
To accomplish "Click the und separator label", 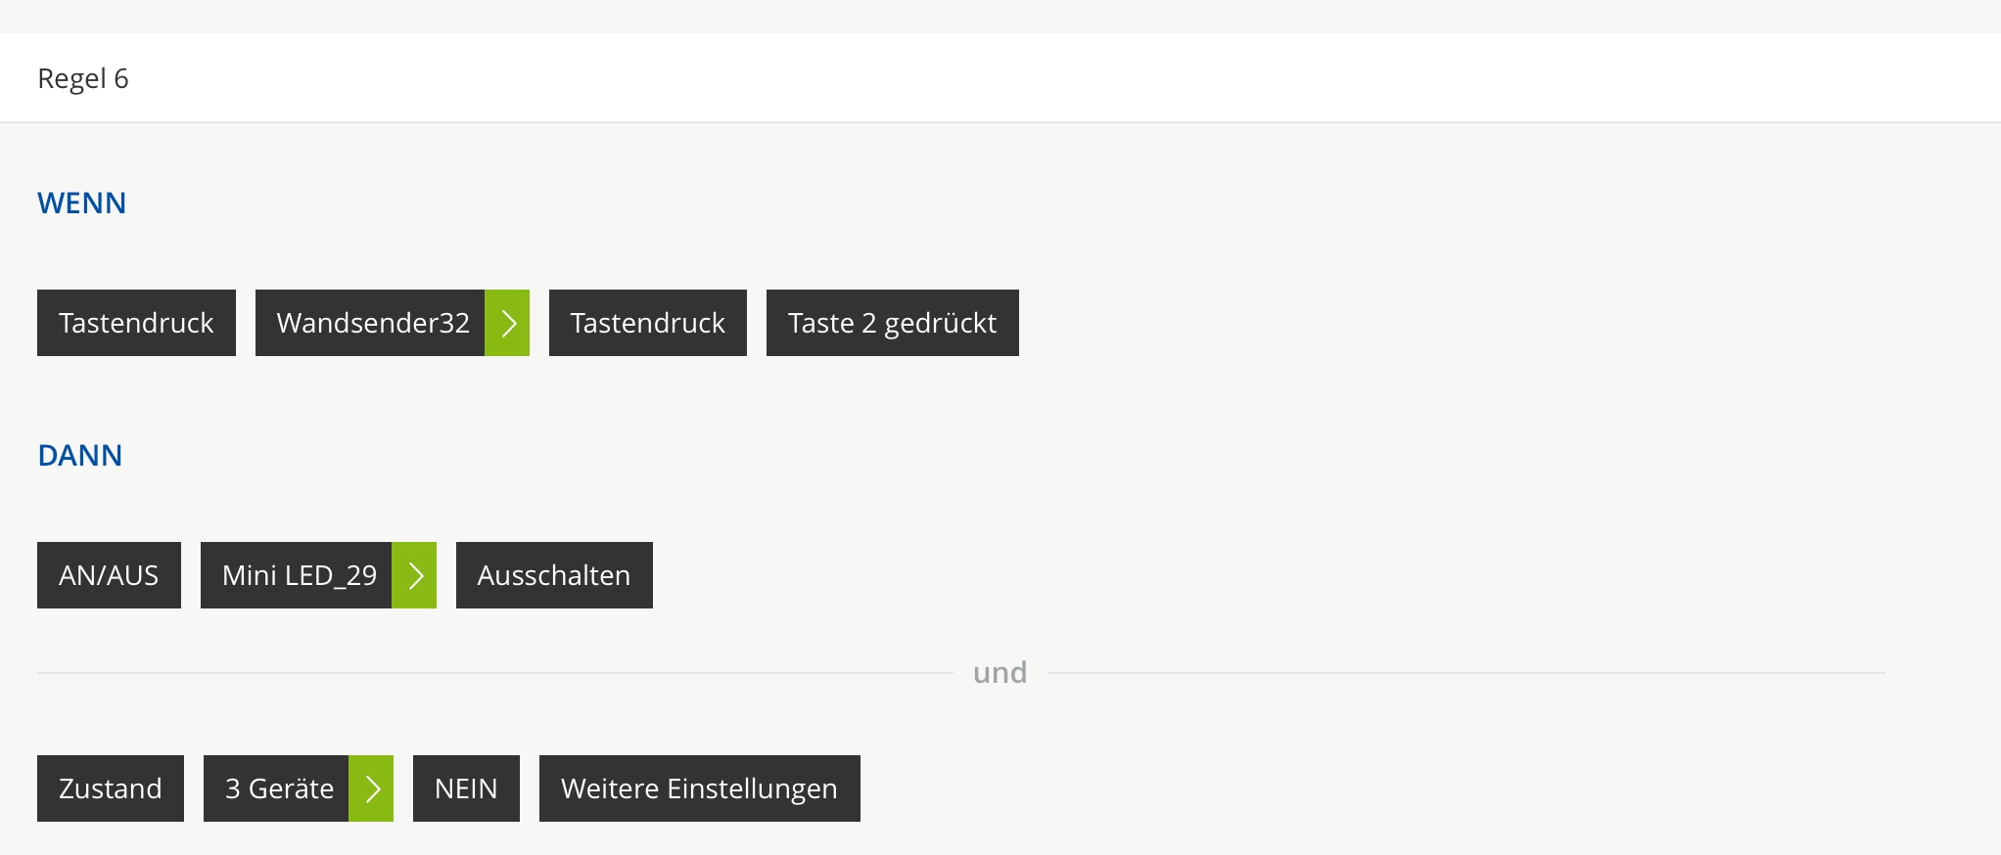I will tap(1000, 673).
